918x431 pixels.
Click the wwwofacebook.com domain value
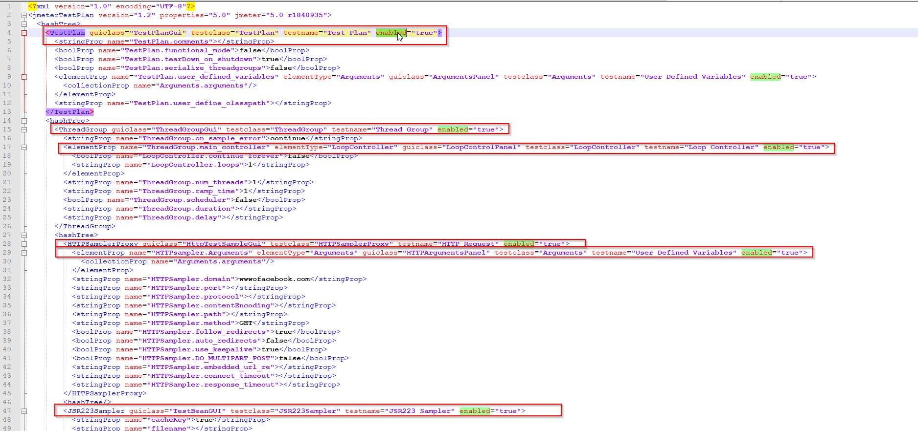click(275, 279)
